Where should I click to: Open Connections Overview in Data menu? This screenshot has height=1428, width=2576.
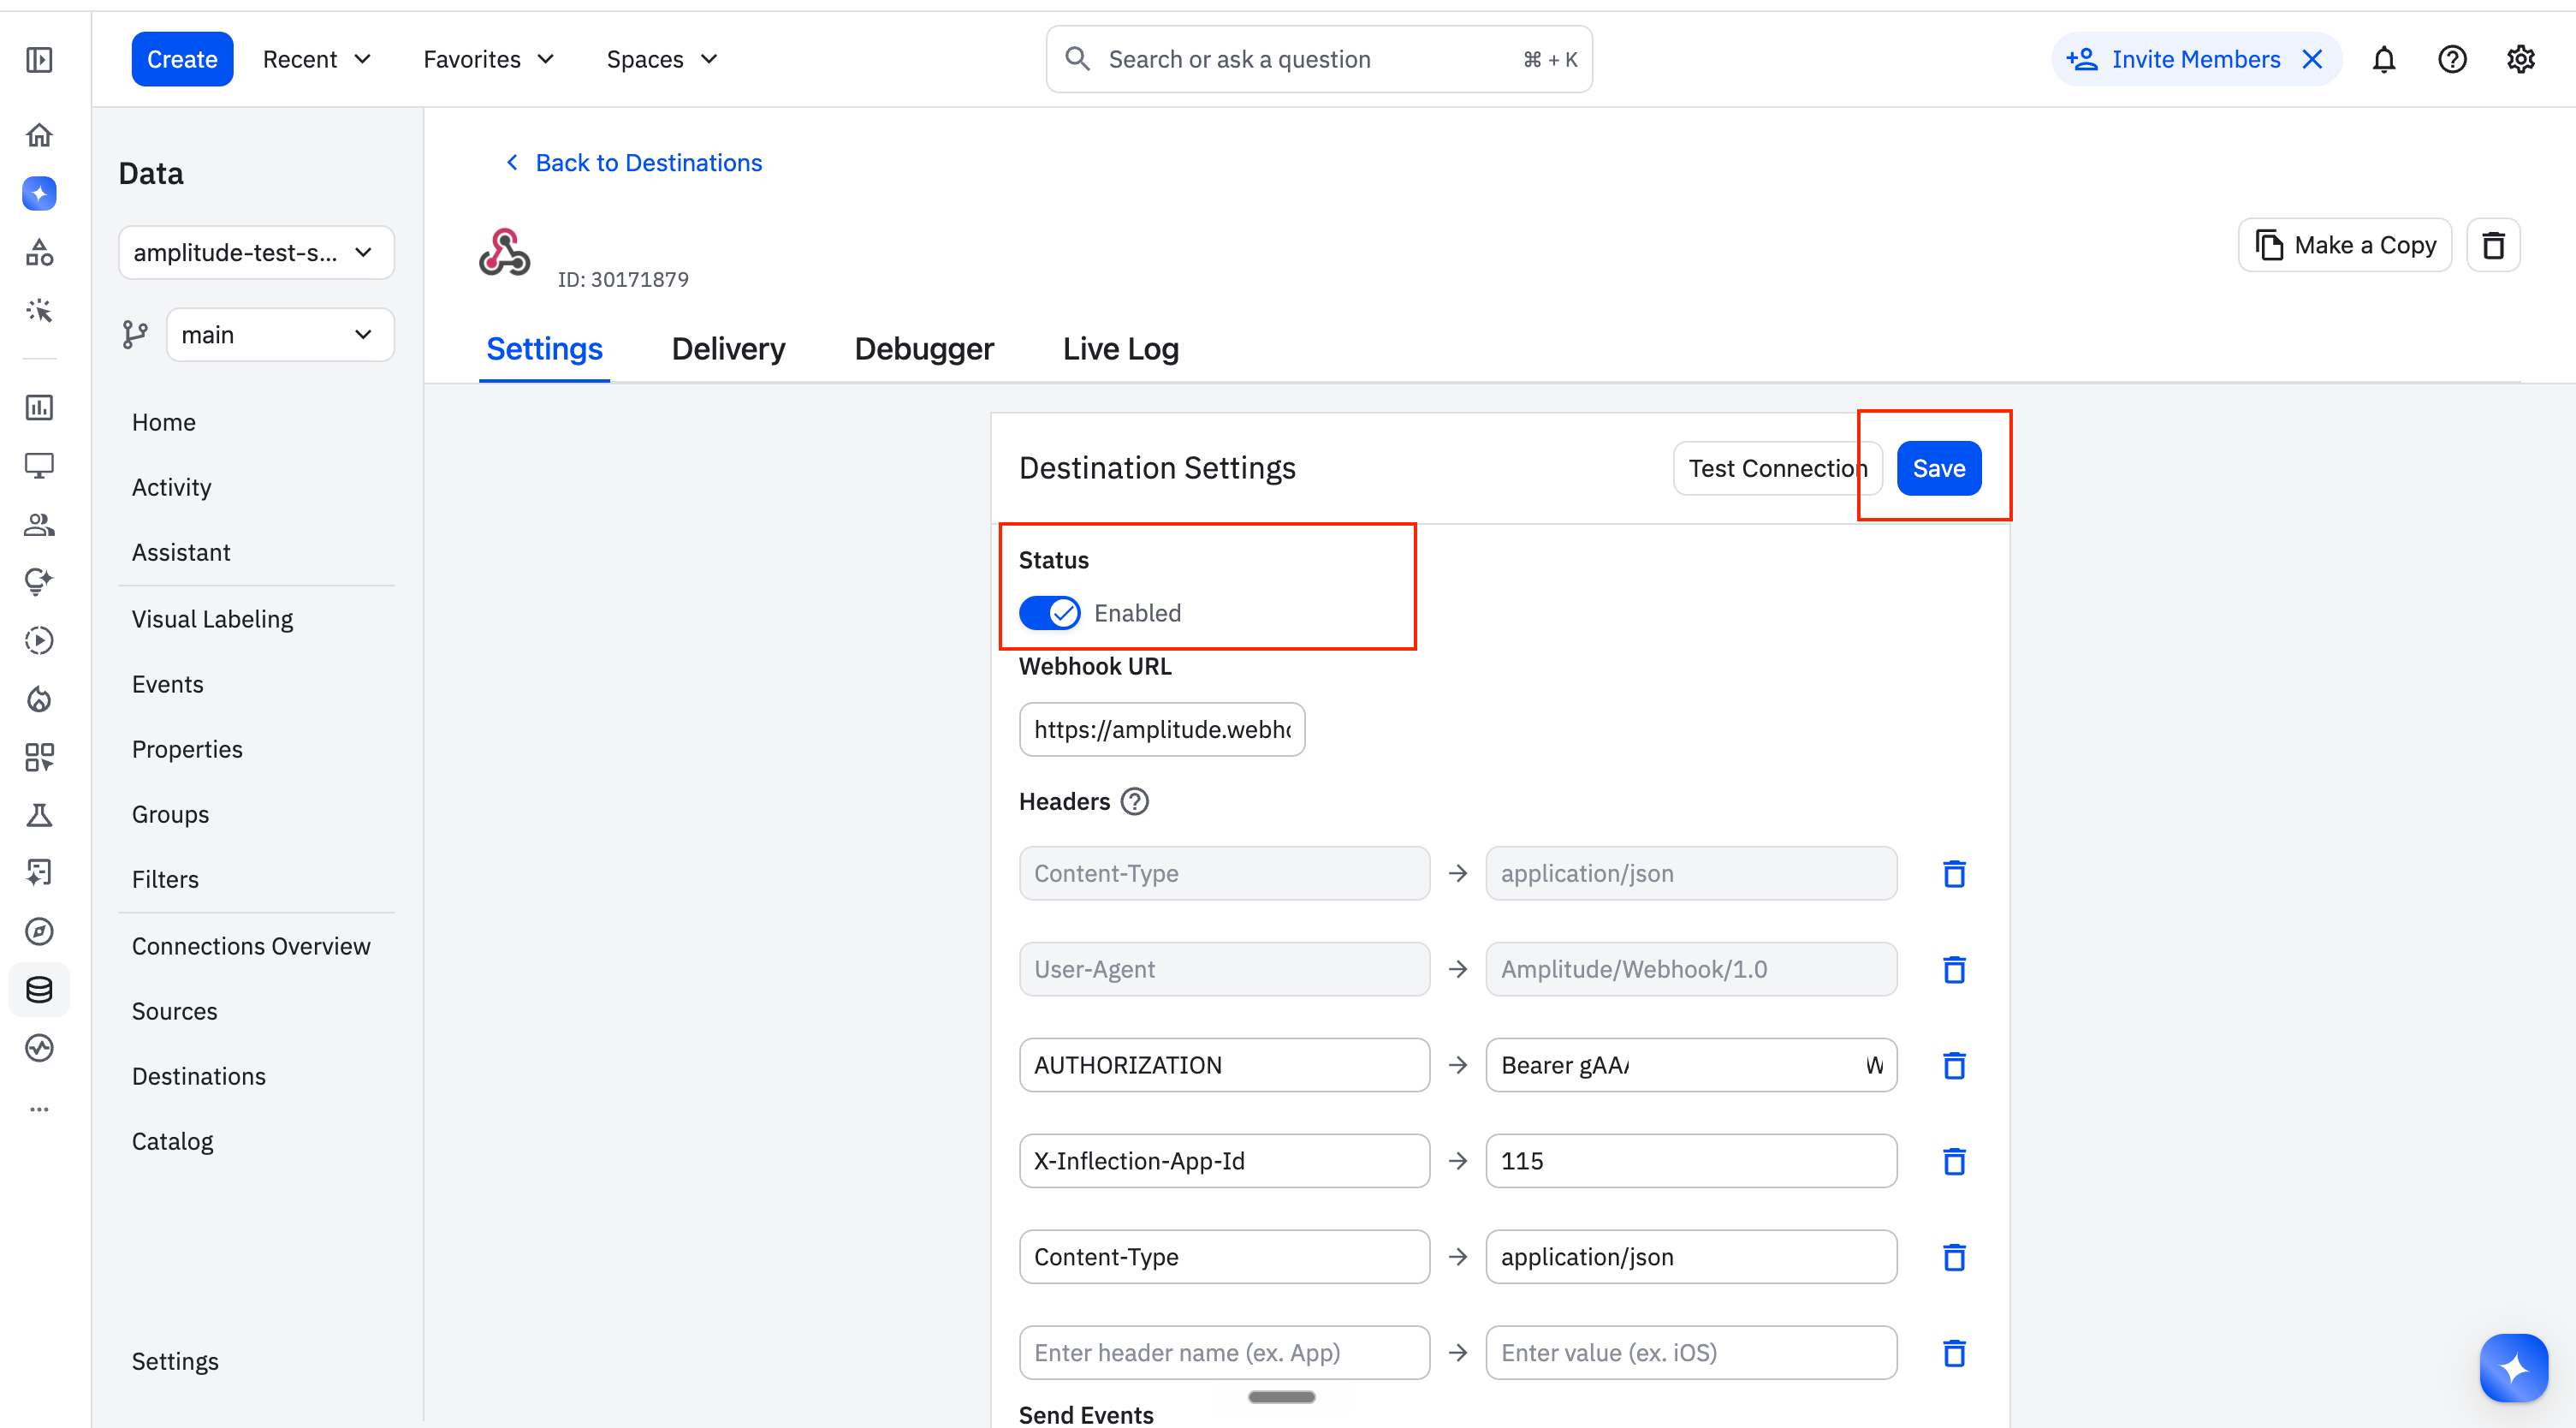[x=251, y=946]
